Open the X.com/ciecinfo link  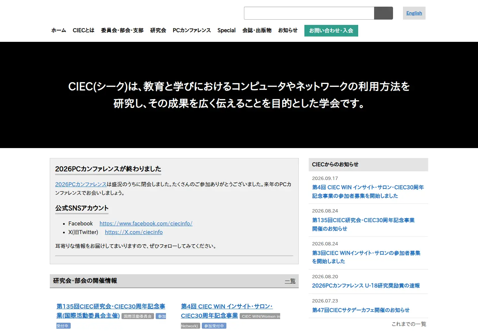134,232
